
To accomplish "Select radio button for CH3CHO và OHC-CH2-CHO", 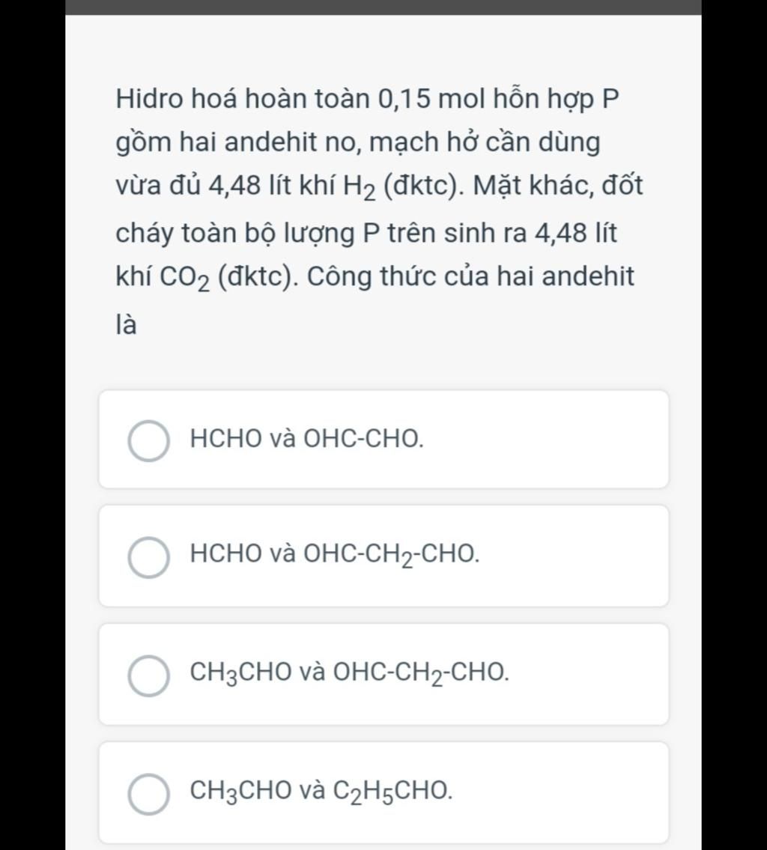I will pyautogui.click(x=148, y=676).
